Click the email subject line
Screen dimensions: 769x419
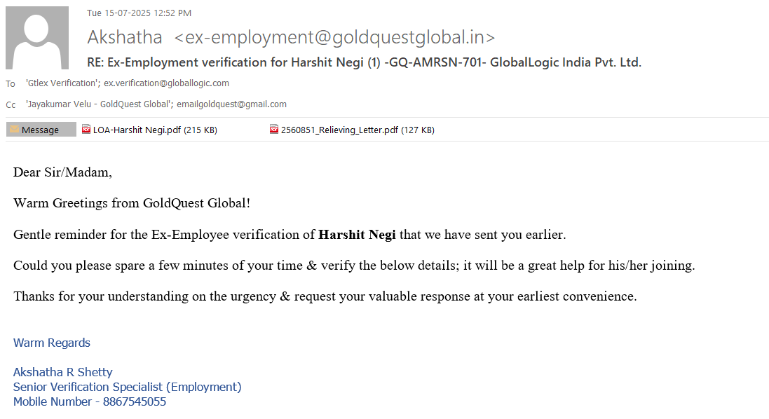click(364, 62)
